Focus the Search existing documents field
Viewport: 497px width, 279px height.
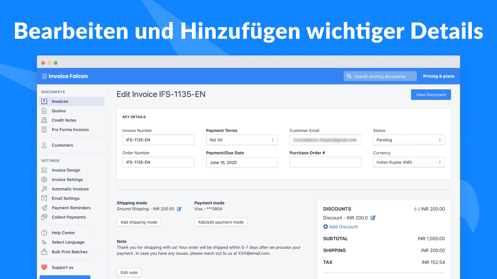380,76
